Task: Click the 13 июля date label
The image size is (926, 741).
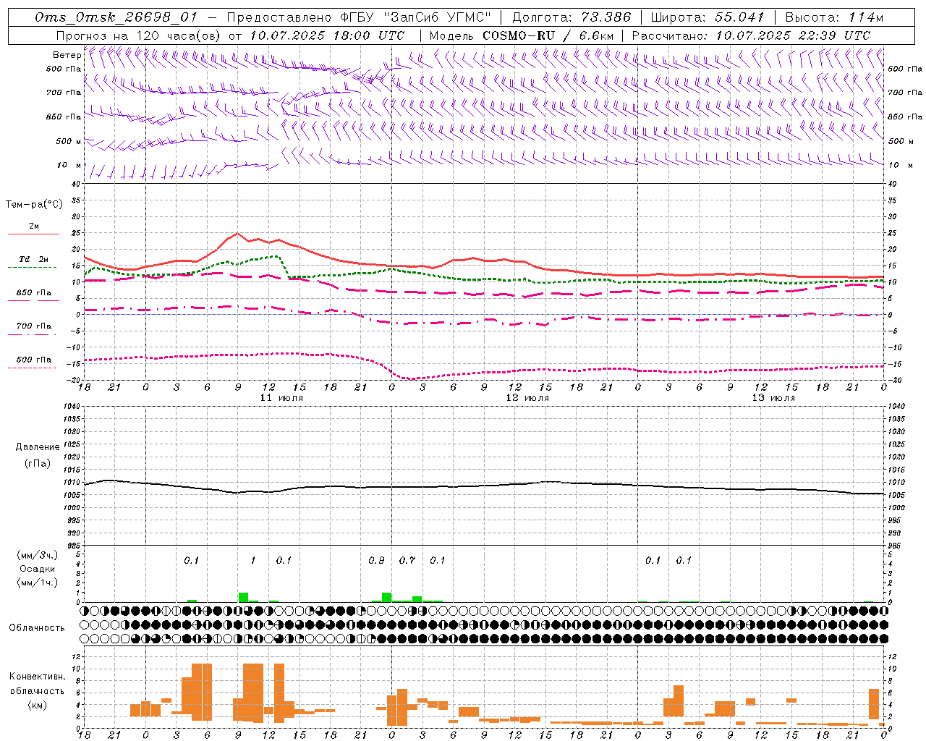Action: [773, 398]
